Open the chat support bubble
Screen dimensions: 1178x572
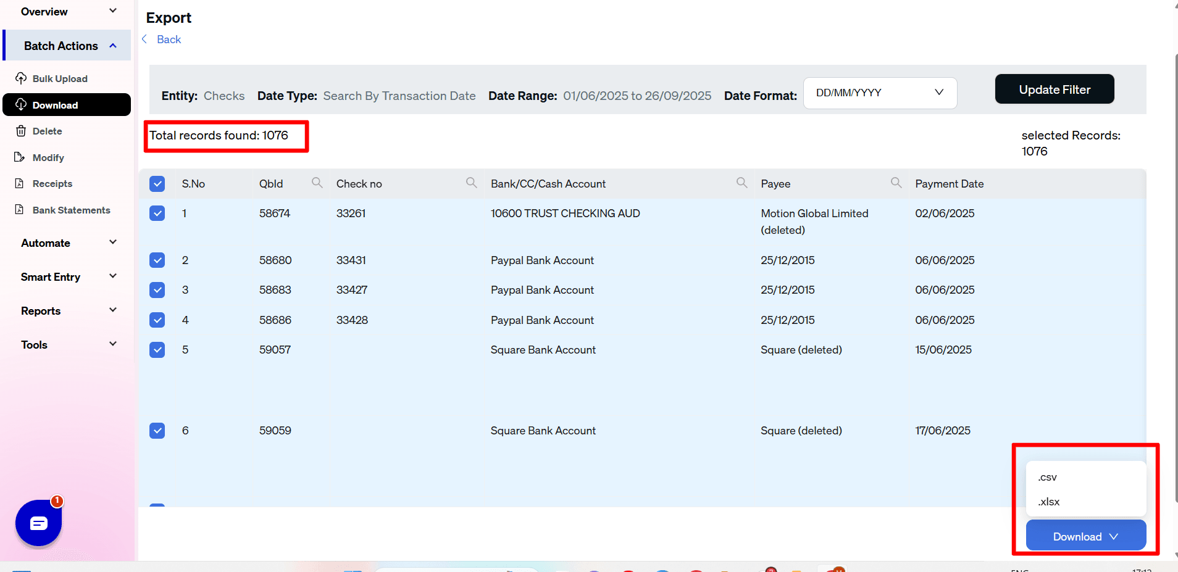pos(38,523)
